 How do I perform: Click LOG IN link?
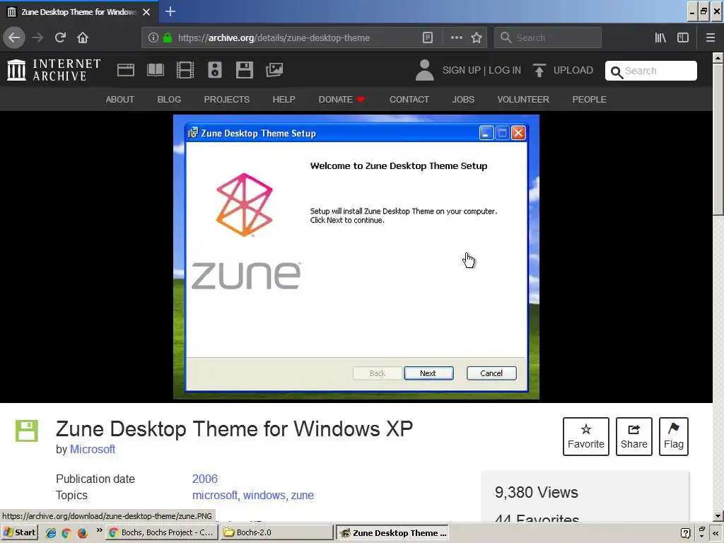pos(505,70)
